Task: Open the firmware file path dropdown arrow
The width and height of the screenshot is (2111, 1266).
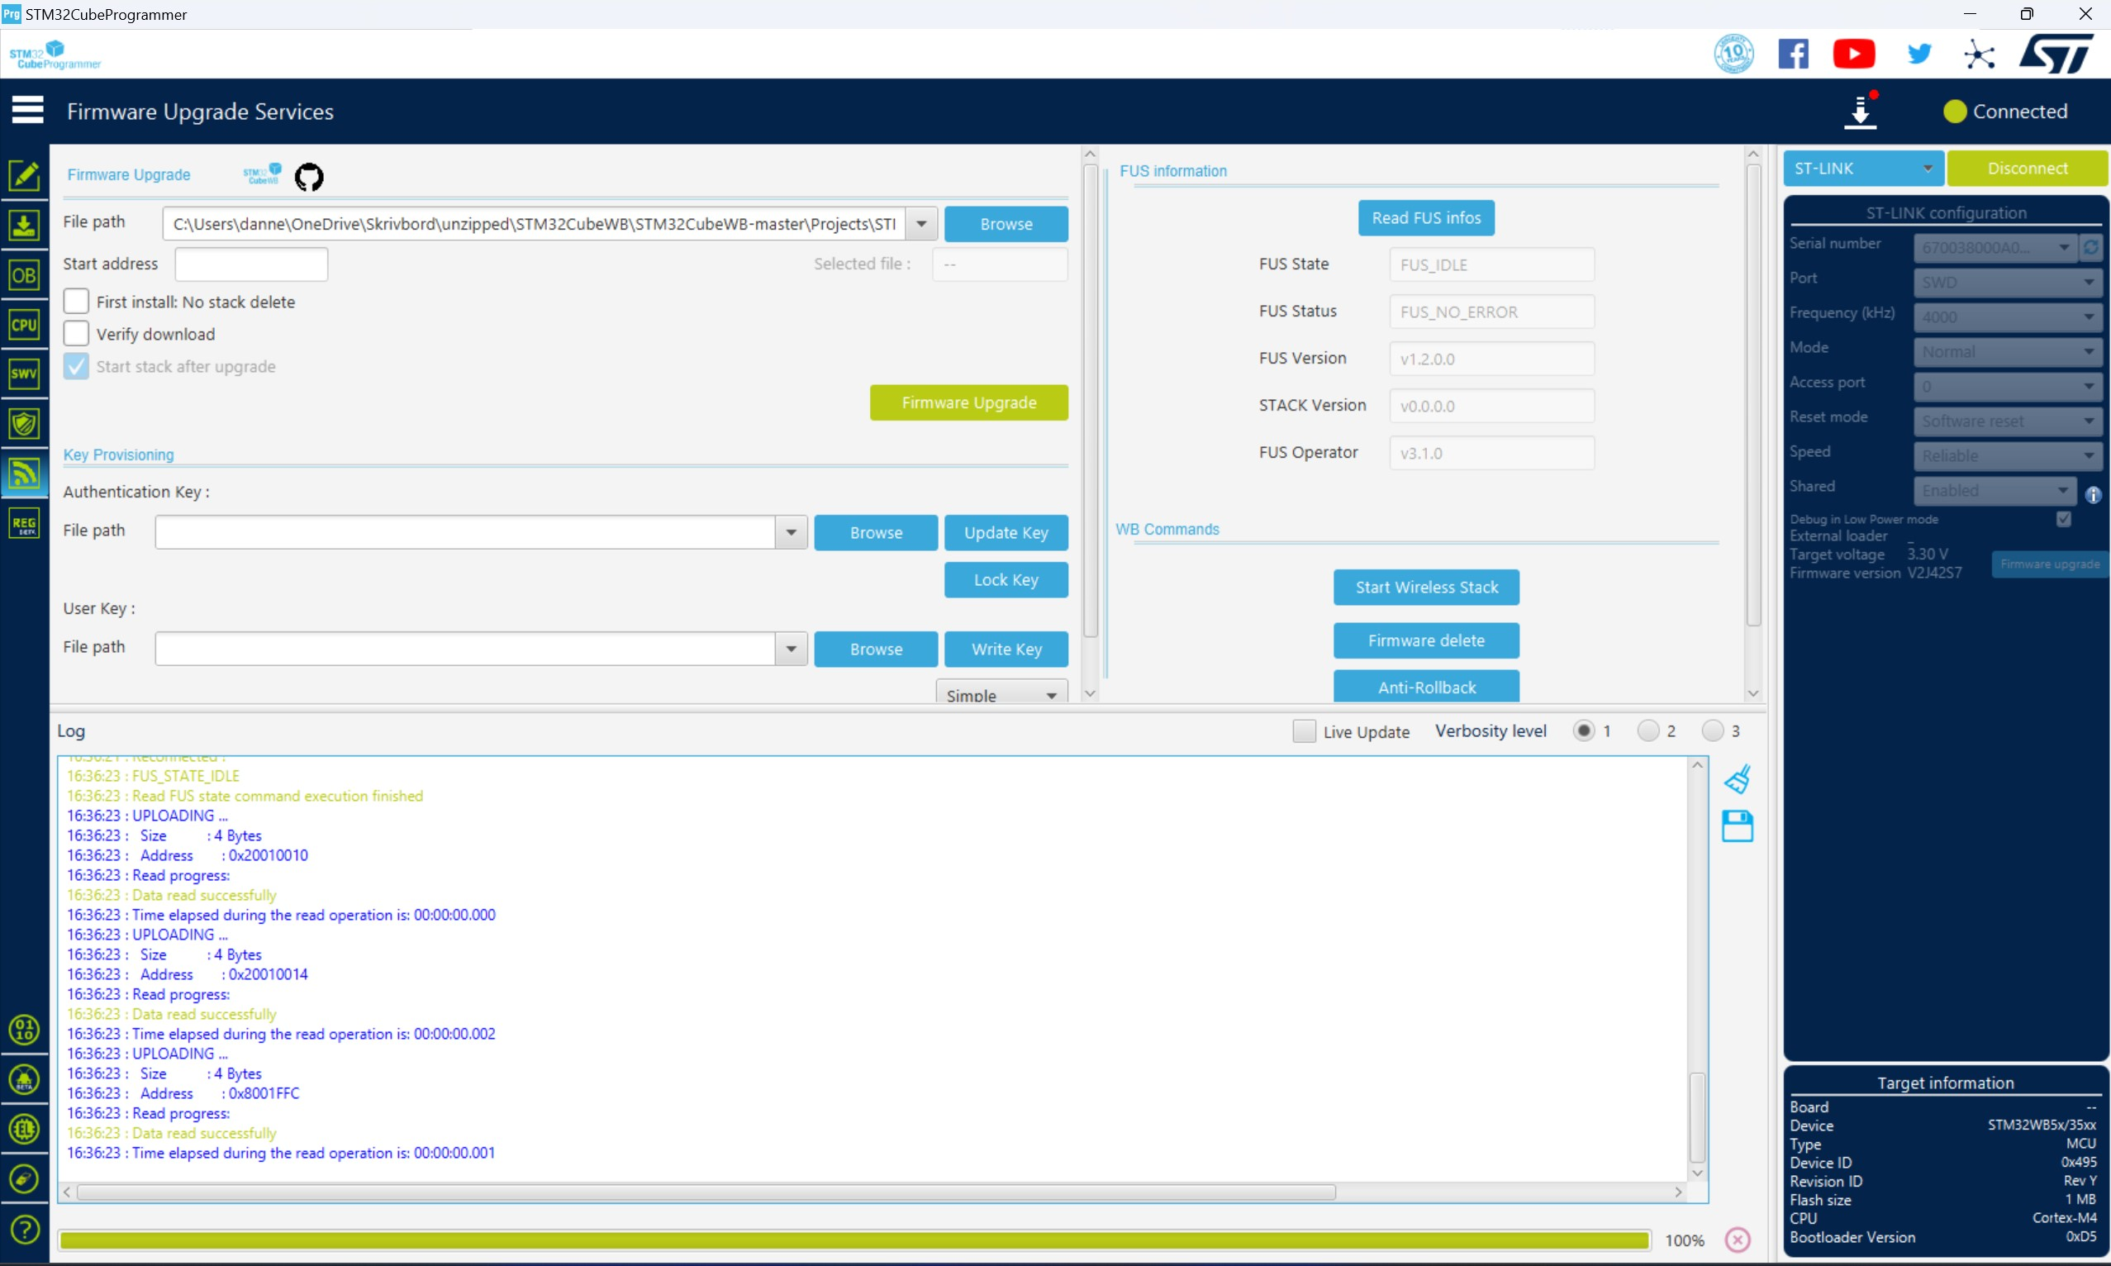Action: pos(921,223)
